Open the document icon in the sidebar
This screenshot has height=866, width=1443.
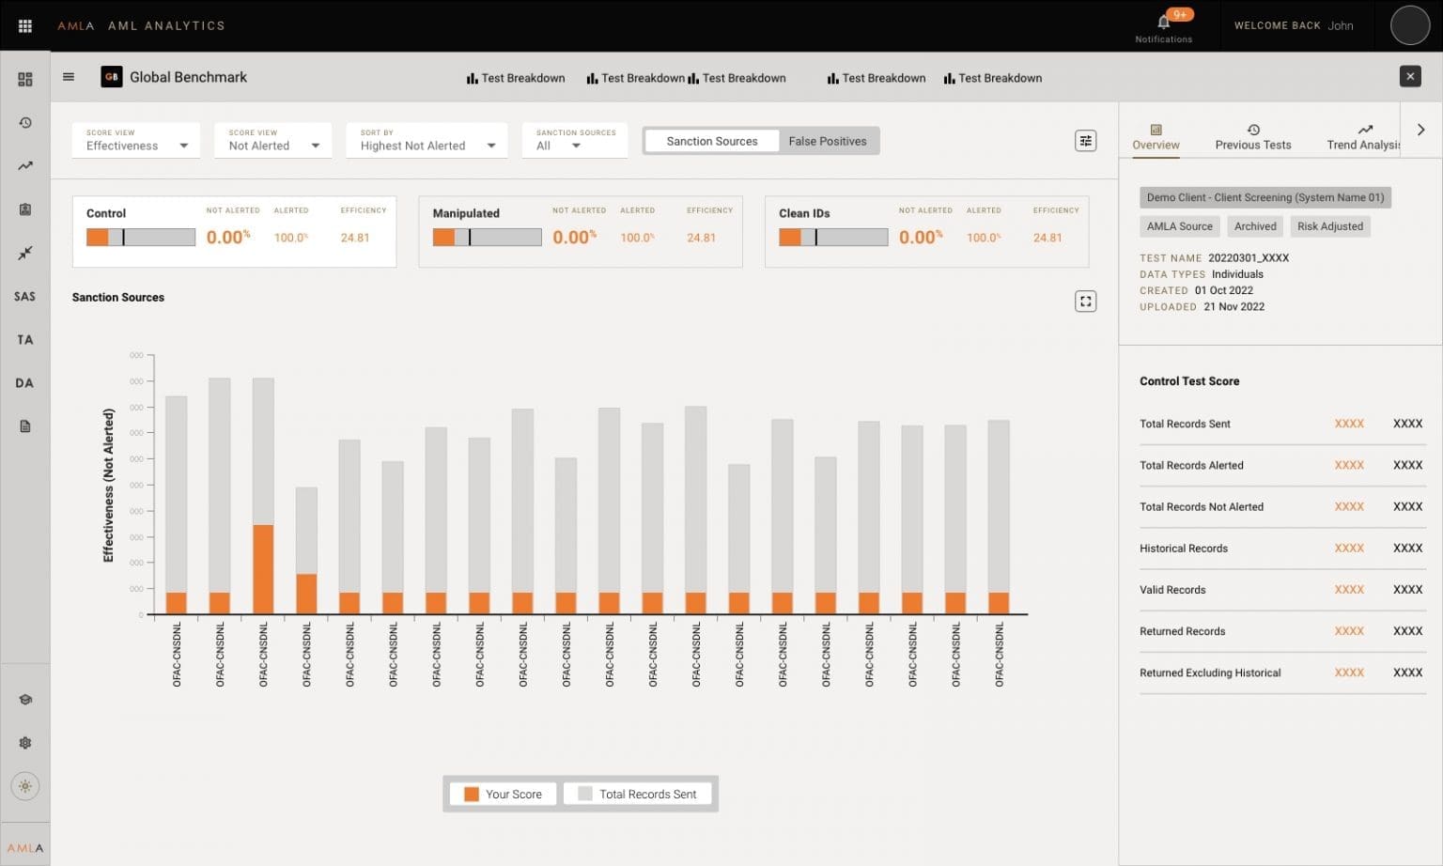tap(25, 425)
